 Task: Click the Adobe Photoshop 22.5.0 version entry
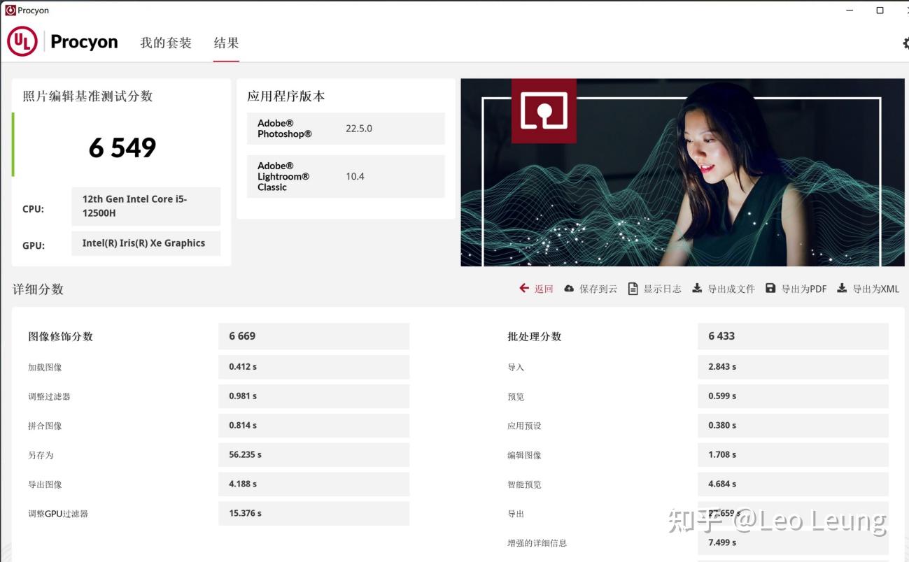[x=345, y=128]
